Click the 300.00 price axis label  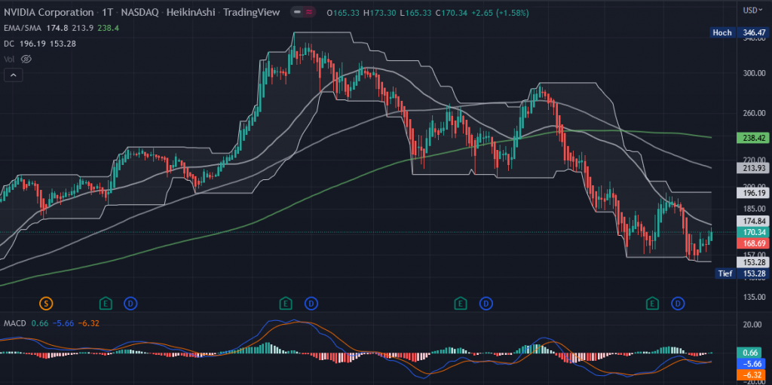[x=754, y=73]
